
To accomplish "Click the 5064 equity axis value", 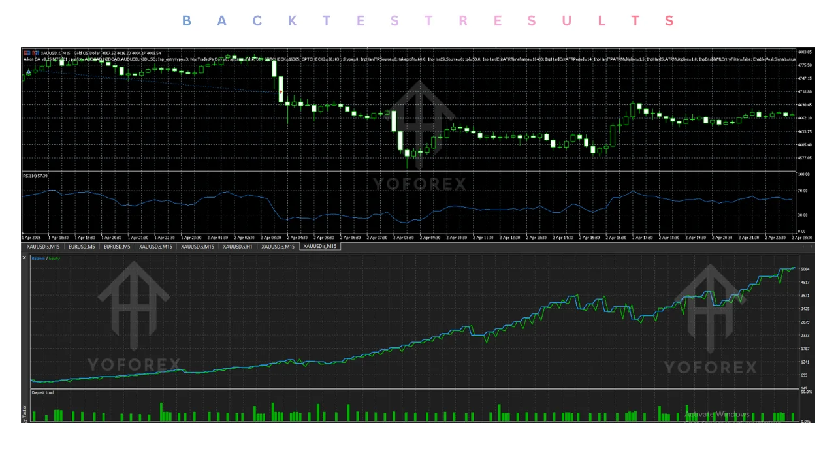I will click(805, 269).
